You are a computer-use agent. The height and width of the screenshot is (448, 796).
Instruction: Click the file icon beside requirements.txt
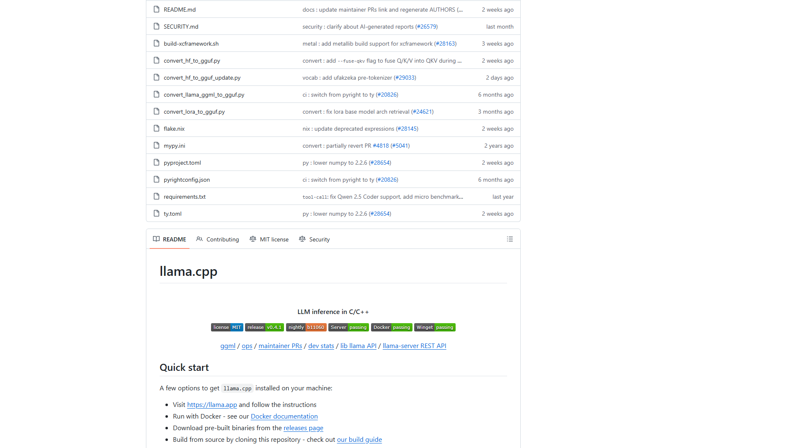pos(156,196)
